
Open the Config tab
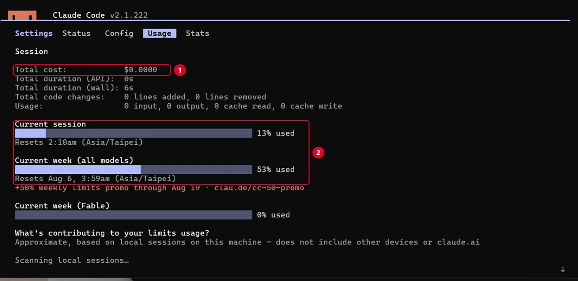click(x=119, y=34)
